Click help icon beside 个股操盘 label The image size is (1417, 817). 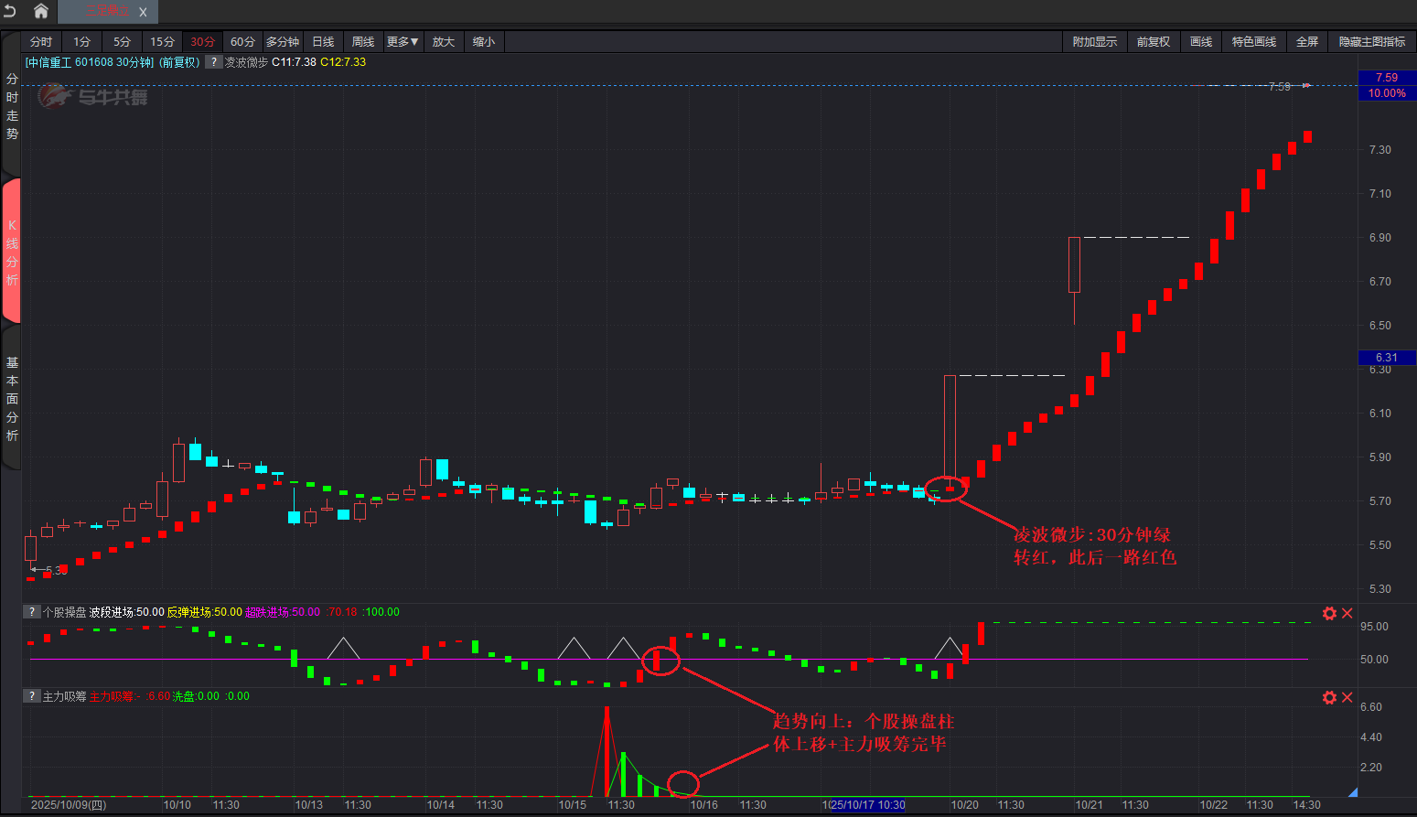pos(32,612)
